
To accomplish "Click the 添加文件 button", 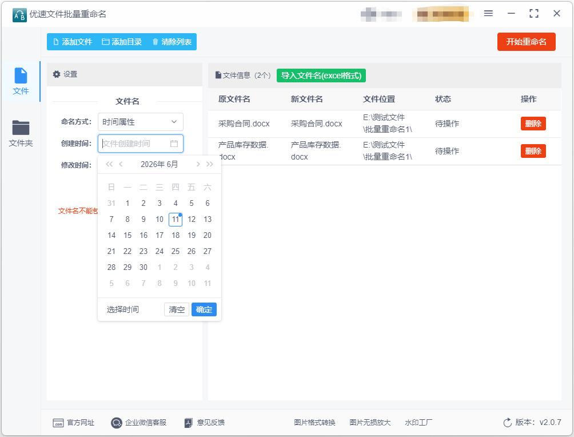I will (73, 42).
